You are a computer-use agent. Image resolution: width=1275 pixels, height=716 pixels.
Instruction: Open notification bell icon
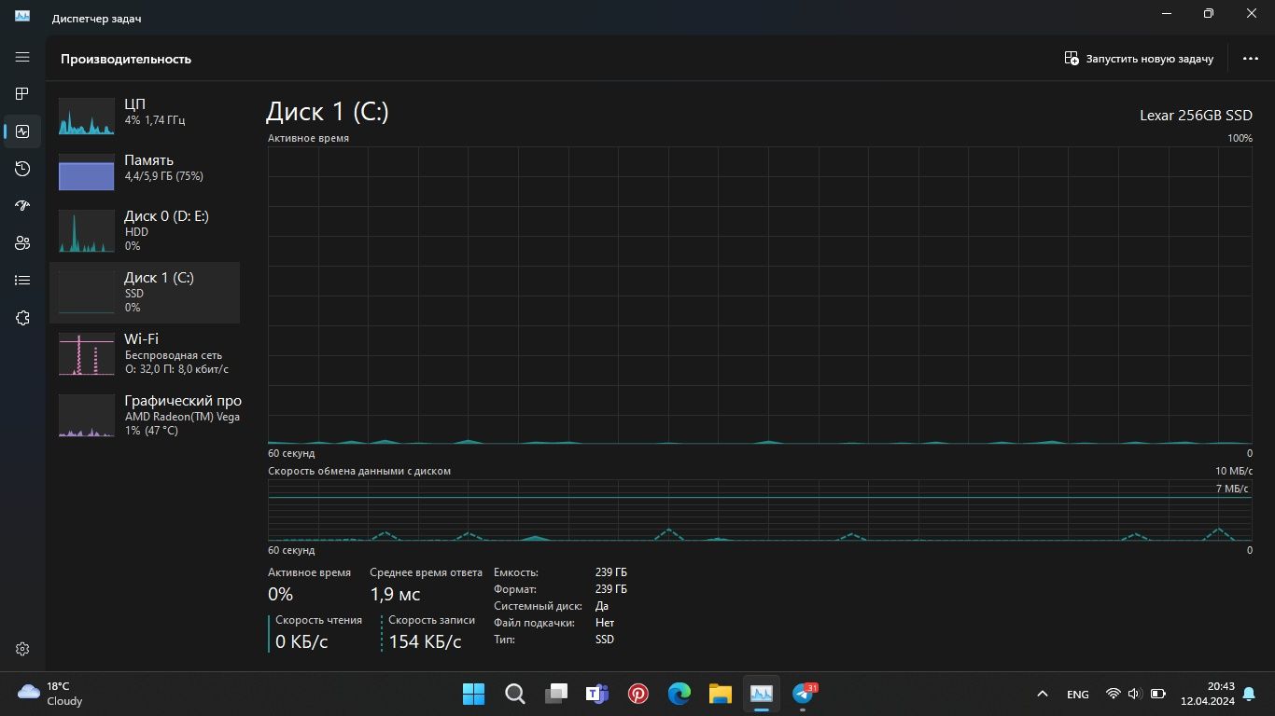(1249, 694)
